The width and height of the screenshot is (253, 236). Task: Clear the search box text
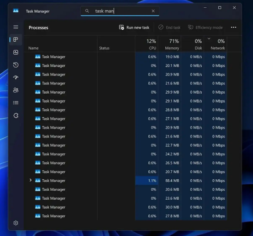click(x=153, y=11)
